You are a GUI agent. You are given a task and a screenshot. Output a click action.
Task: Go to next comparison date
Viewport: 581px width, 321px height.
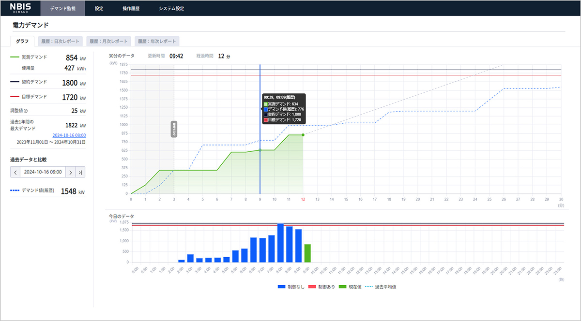(71, 172)
